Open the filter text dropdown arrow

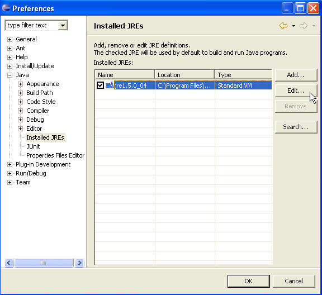point(63,26)
